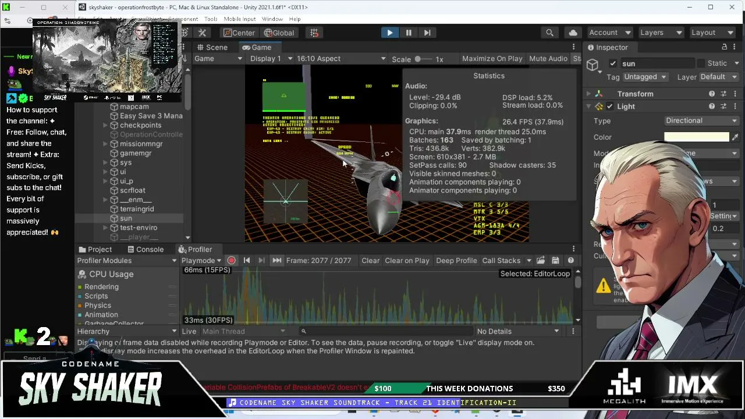Screen dimensions: 745x419
Task: Select the mapcam object in Hierarchy
Action: coord(134,106)
